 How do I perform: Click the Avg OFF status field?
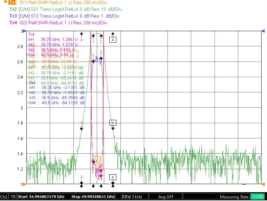165,197
